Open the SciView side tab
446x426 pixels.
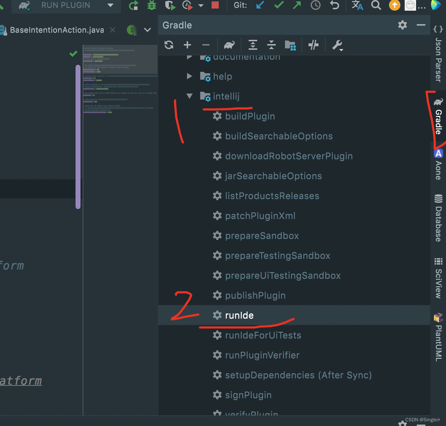438,278
